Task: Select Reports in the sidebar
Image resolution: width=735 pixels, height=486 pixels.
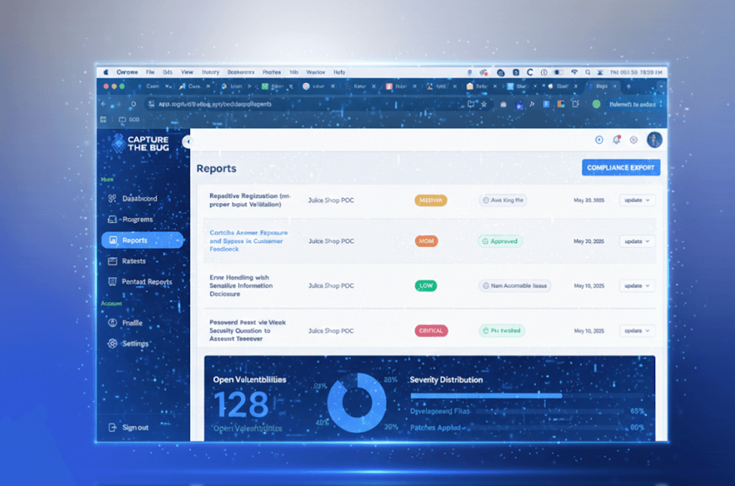Action: pyautogui.click(x=143, y=240)
